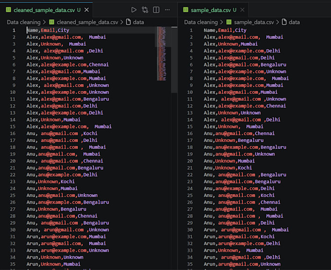This screenshot has height=270, width=331.
Task: Click 'Alex,alex@gmail.com,Bengaluru' on left line 11
Action: tap(68, 99)
